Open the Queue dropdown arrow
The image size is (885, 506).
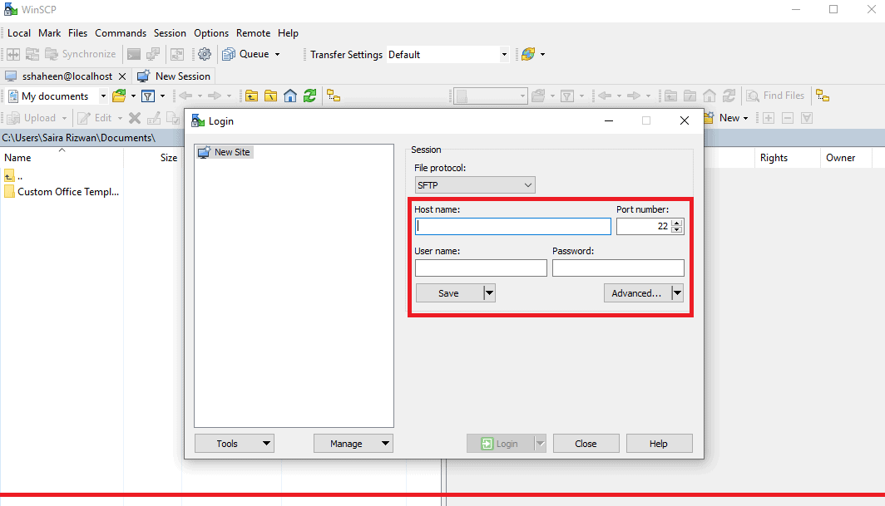(x=277, y=54)
